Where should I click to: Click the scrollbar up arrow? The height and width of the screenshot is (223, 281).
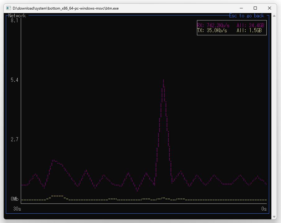pyautogui.click(x=274, y=16)
